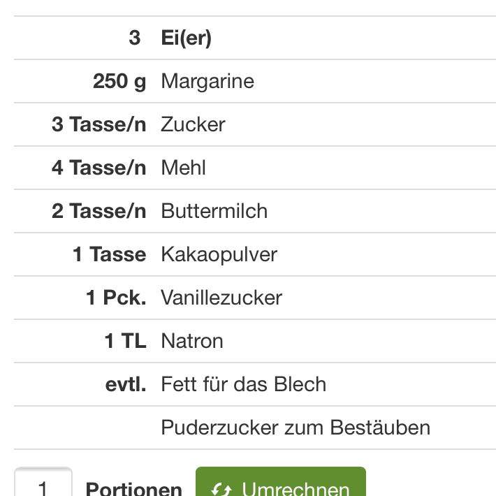Select the 2 Tasse/n amount for Buttermilch
This screenshot has width=496, height=496.
[x=99, y=211]
